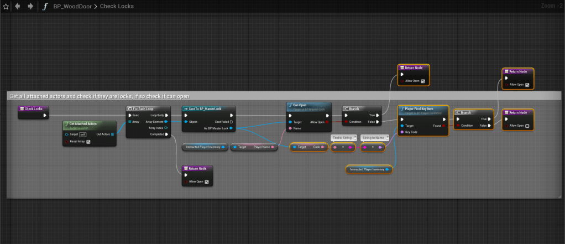Image resolution: width=565 pixels, height=244 pixels.
Task: Navigate forward with the right arrow
Action: pyautogui.click(x=30, y=7)
